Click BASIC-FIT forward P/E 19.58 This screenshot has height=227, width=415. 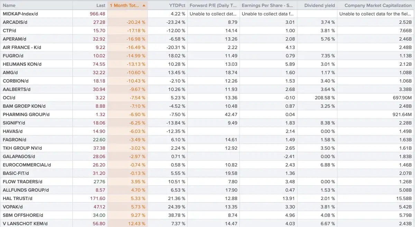click(231, 173)
